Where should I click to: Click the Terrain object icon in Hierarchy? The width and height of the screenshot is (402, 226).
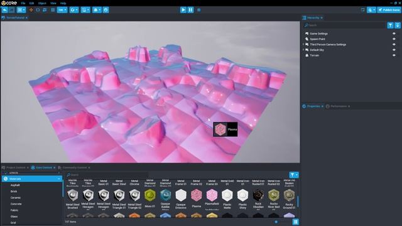pos(307,55)
